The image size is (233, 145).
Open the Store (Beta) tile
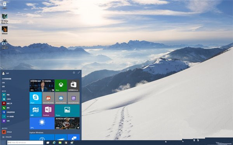tap(73, 85)
